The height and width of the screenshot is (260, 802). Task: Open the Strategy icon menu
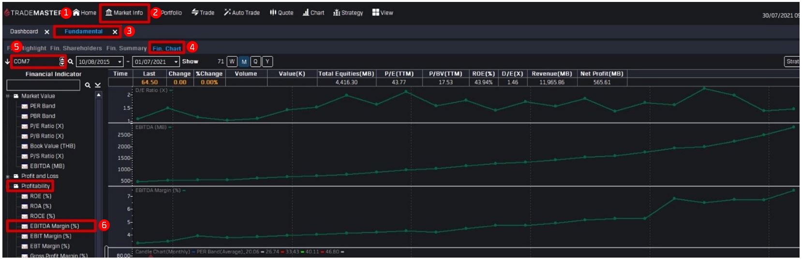[x=337, y=13]
